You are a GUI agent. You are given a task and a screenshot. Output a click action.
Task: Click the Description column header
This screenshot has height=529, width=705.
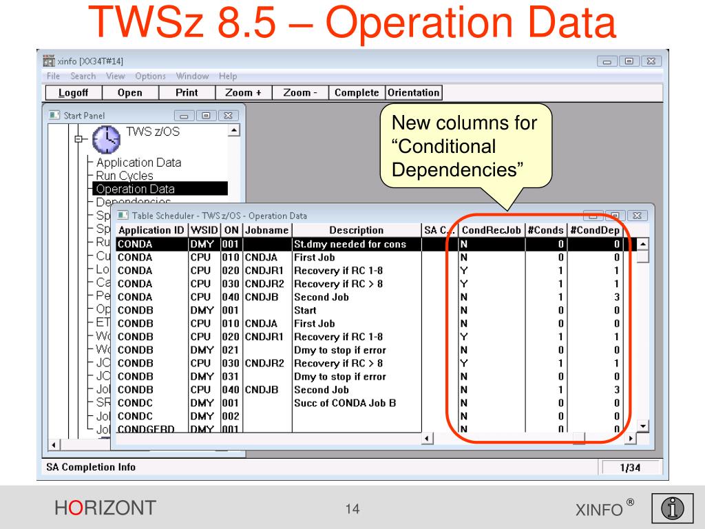(x=357, y=230)
